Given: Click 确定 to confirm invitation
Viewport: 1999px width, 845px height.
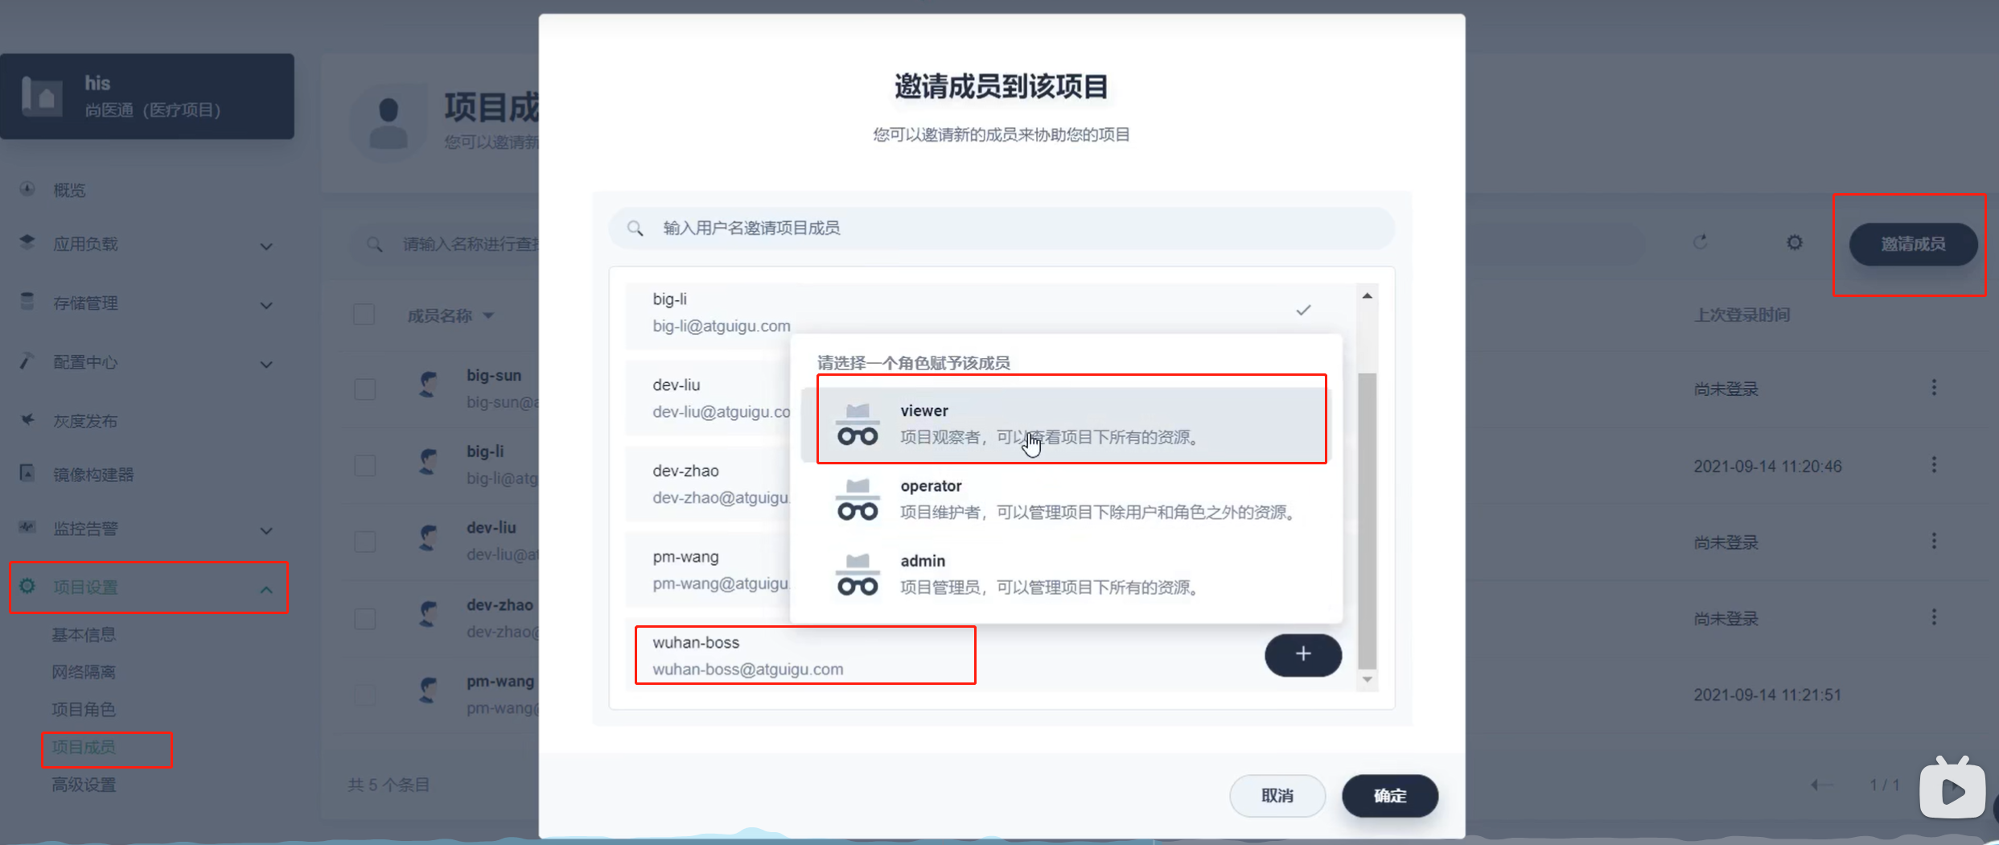Looking at the screenshot, I should coord(1390,795).
